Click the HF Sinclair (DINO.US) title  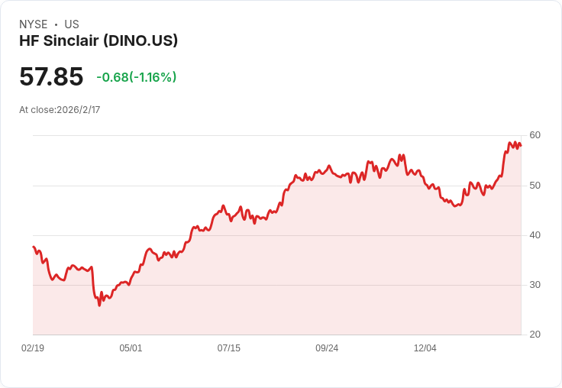(x=99, y=41)
